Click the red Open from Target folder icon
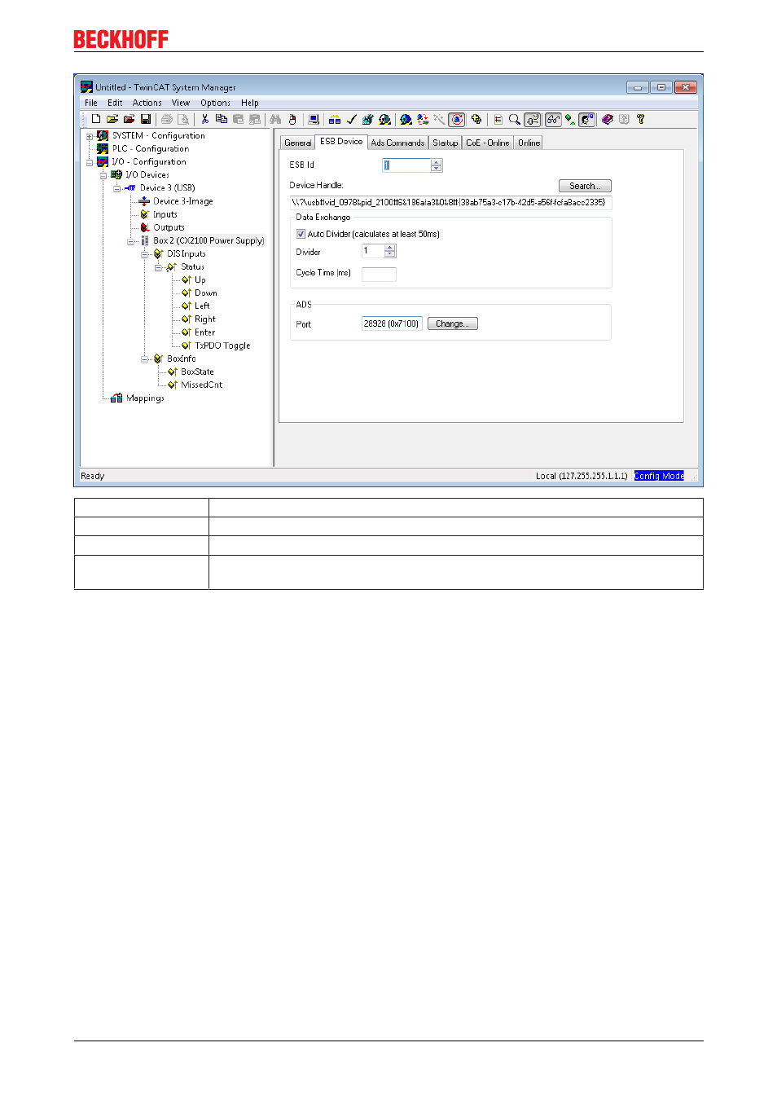Viewport: 777px width, 1100px height. coord(129,120)
